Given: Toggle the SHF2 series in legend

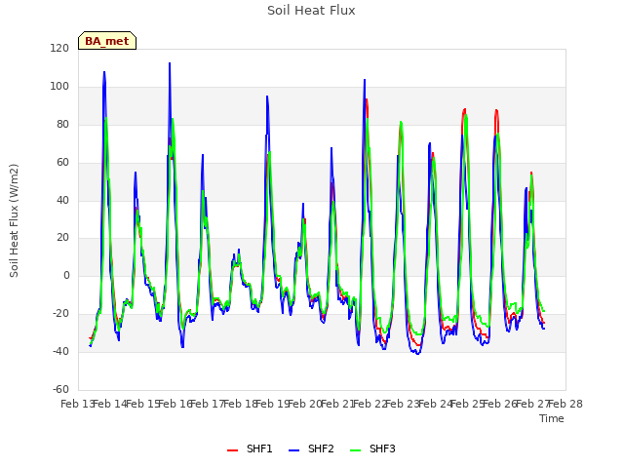Looking at the screenshot, I should [311, 448].
